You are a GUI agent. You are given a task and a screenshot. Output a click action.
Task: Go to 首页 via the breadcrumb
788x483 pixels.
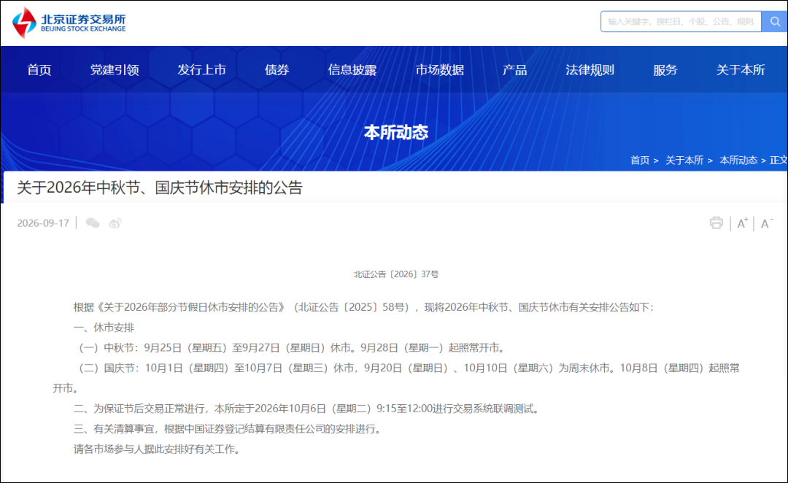coord(640,161)
